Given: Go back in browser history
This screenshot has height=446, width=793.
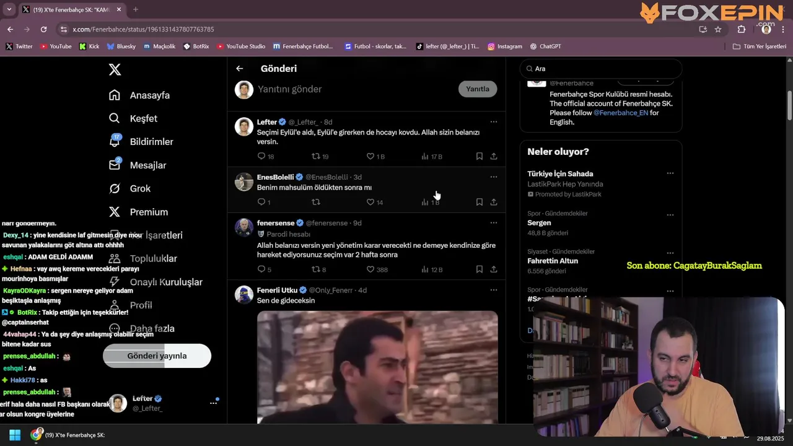Looking at the screenshot, I should [x=10, y=29].
